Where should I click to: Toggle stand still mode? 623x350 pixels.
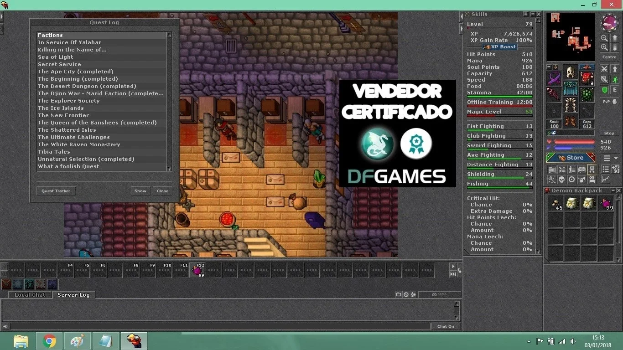[x=614, y=69]
